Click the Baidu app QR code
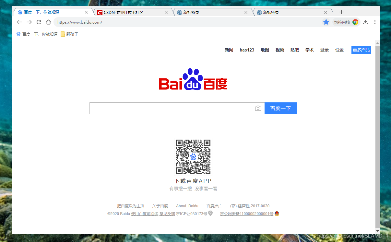The width and height of the screenshot is (391, 242). [x=193, y=157]
